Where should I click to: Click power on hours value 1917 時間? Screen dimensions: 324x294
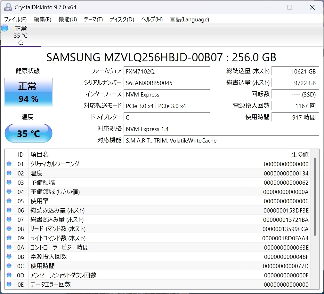296,117
